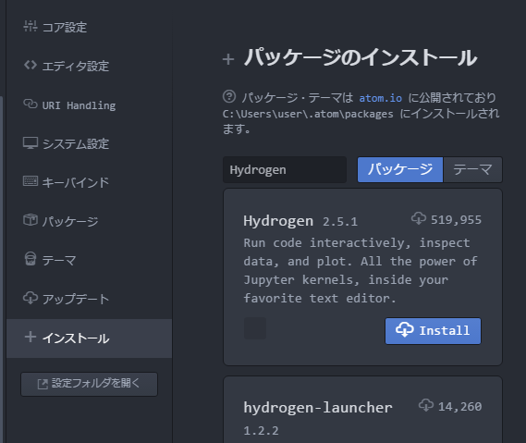This screenshot has width=526, height=443.
Task: Click the help question mark icon
Action: [x=229, y=97]
